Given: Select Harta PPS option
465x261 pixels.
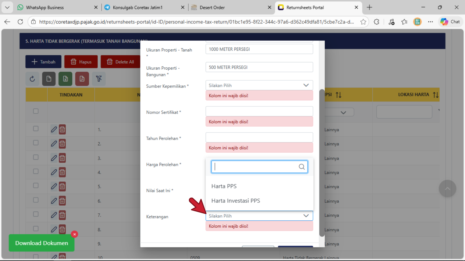Looking at the screenshot, I should [x=224, y=186].
